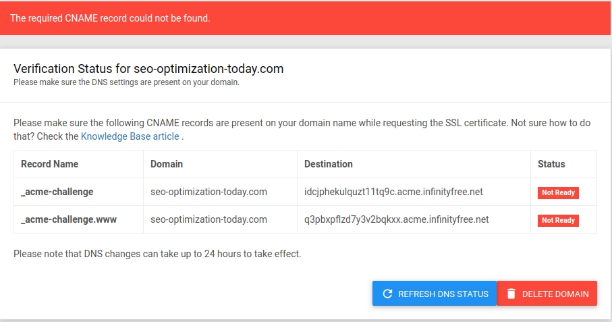This screenshot has width=612, height=322.
Task: Click domain cell in the _acme-challenge.www row
Action: click(x=208, y=219)
